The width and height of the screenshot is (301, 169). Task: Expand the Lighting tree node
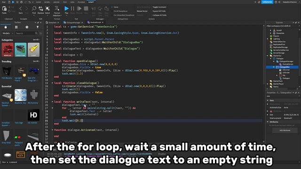pyautogui.click(x=268, y=39)
